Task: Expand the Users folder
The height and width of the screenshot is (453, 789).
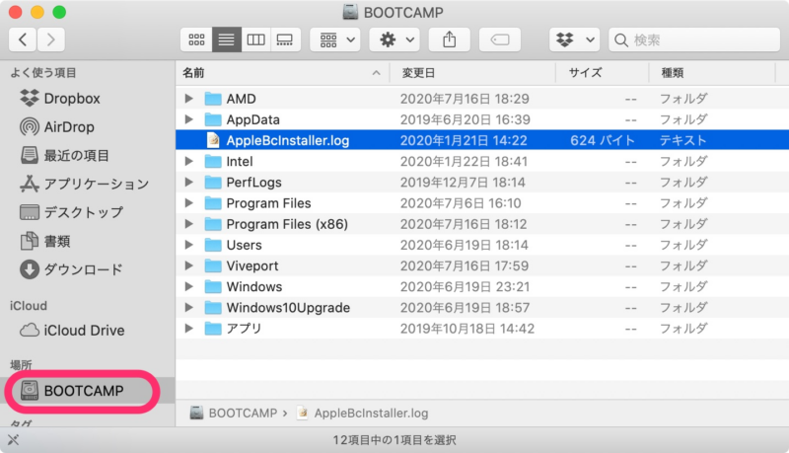Action: click(x=189, y=245)
